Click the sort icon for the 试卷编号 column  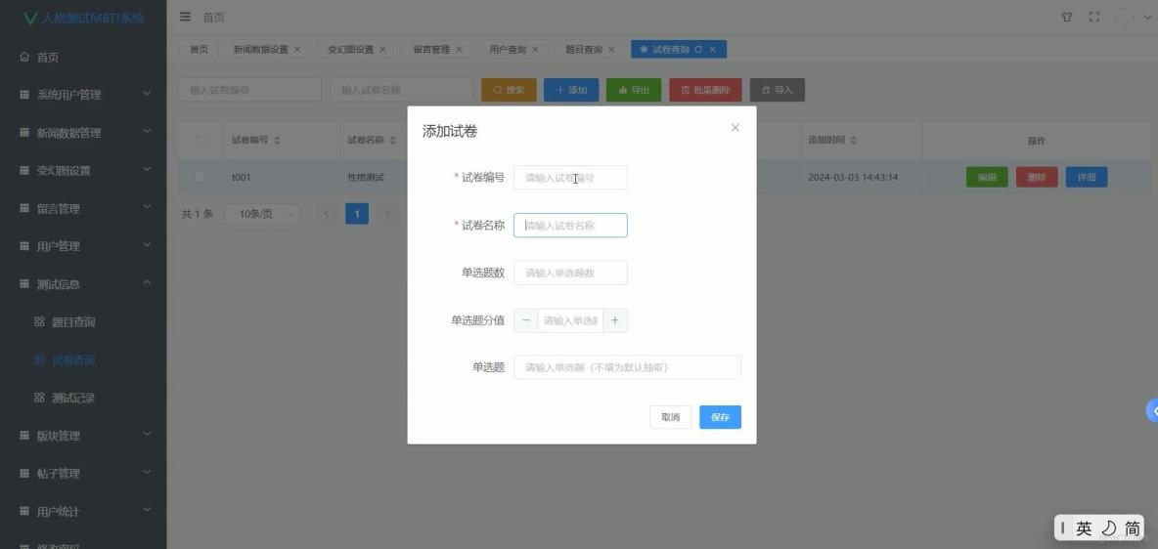[x=277, y=141]
